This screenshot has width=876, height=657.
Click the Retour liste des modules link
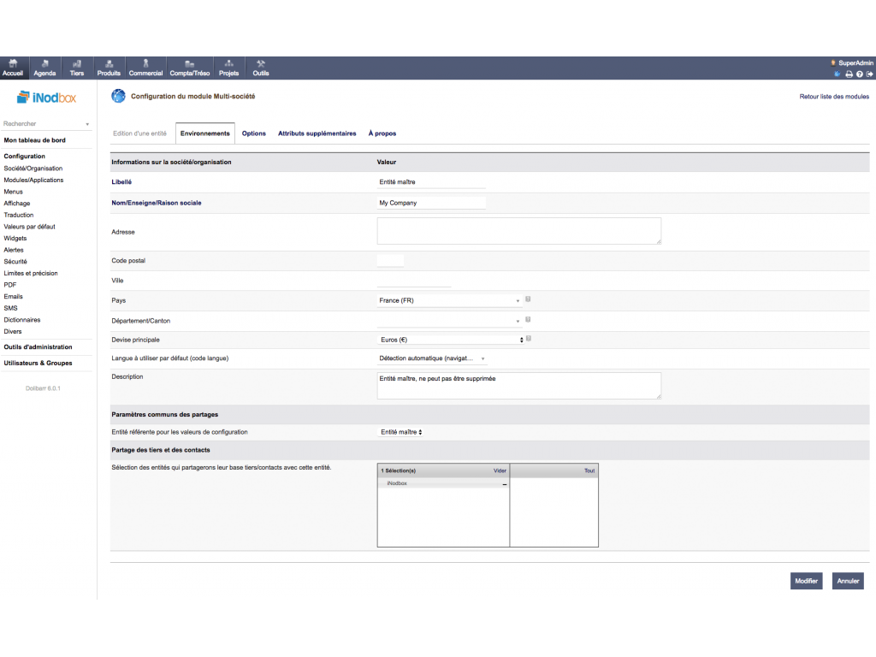834,97
